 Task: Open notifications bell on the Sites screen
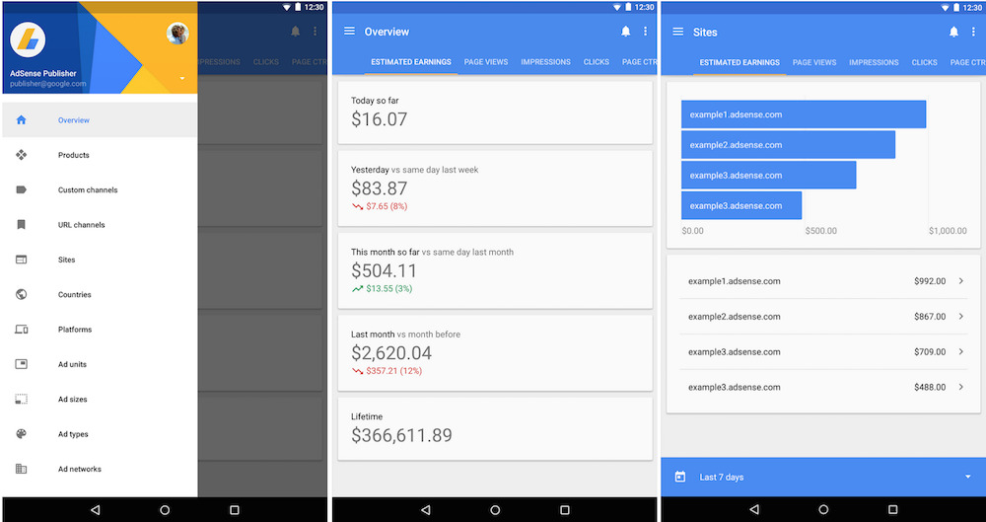click(x=953, y=32)
